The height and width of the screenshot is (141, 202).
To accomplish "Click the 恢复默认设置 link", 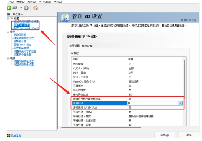I will [188, 20].
